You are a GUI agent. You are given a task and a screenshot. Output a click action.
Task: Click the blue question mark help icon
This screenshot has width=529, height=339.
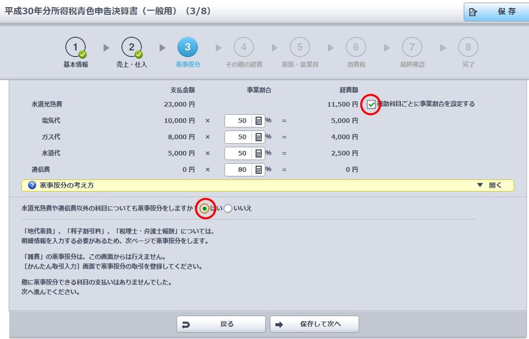point(32,185)
